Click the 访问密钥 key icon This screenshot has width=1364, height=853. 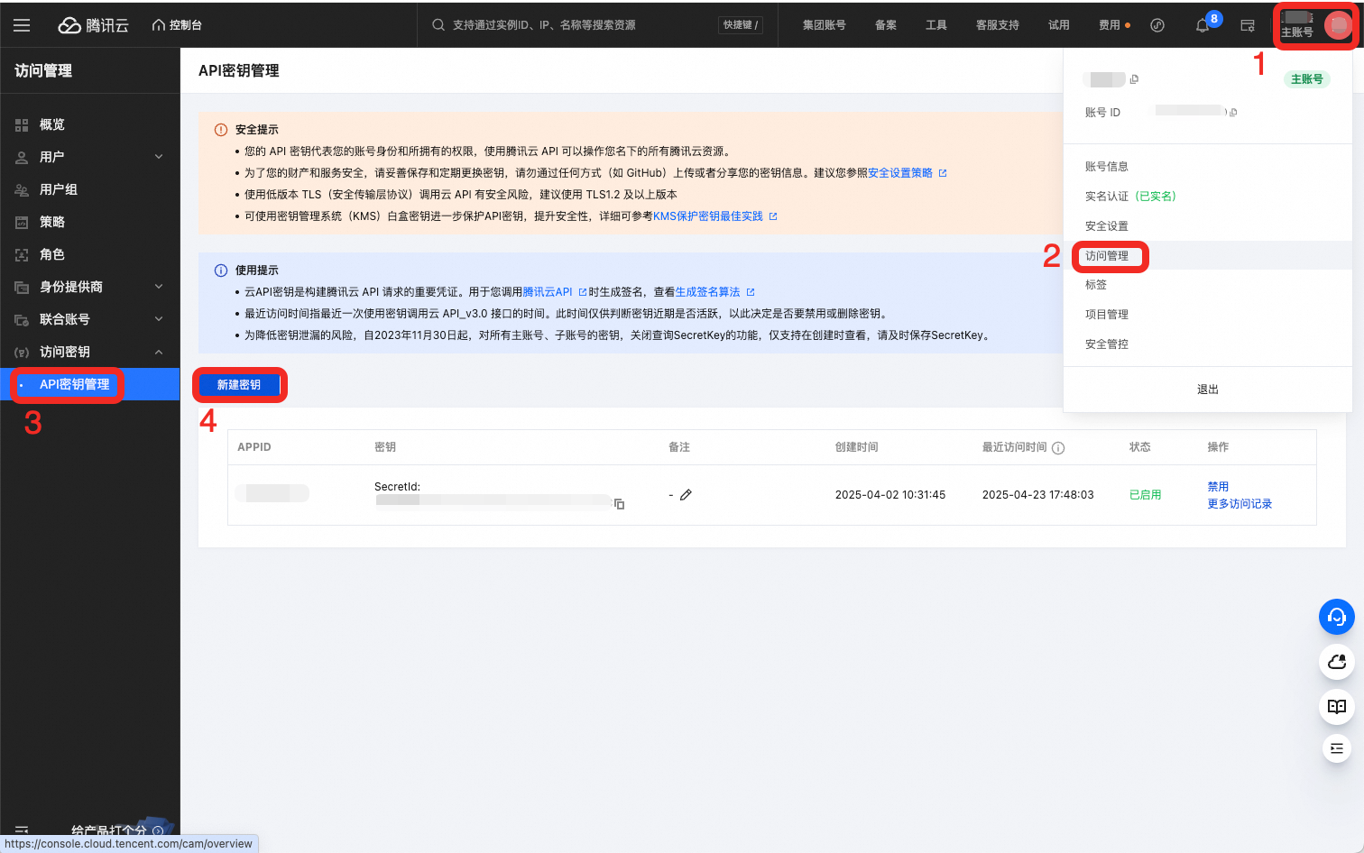(x=22, y=352)
